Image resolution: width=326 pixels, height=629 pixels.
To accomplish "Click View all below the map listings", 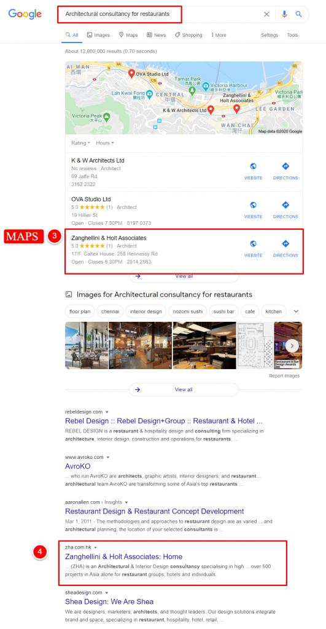I will (x=184, y=276).
